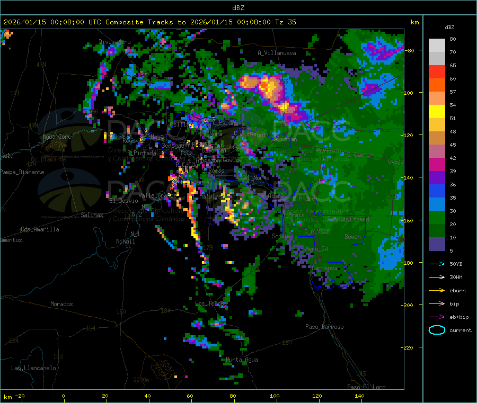Click the '80' label in the dBZ legend
This screenshot has width=477, height=403.
[453, 39]
